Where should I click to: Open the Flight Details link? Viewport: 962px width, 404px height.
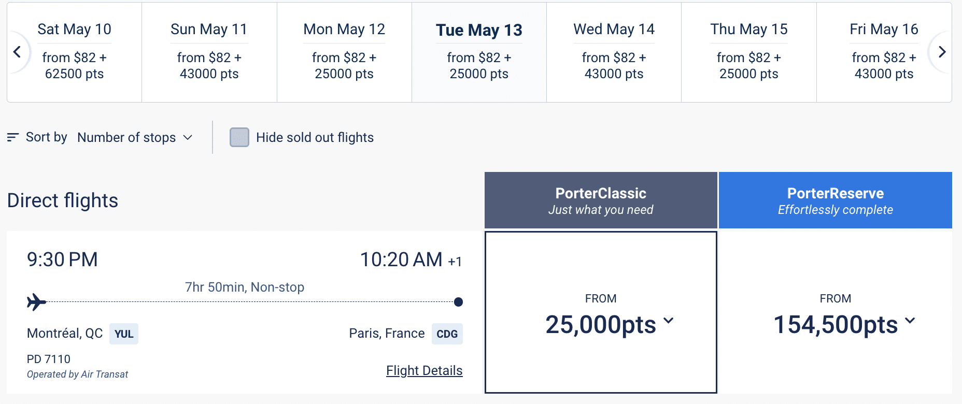click(x=424, y=371)
